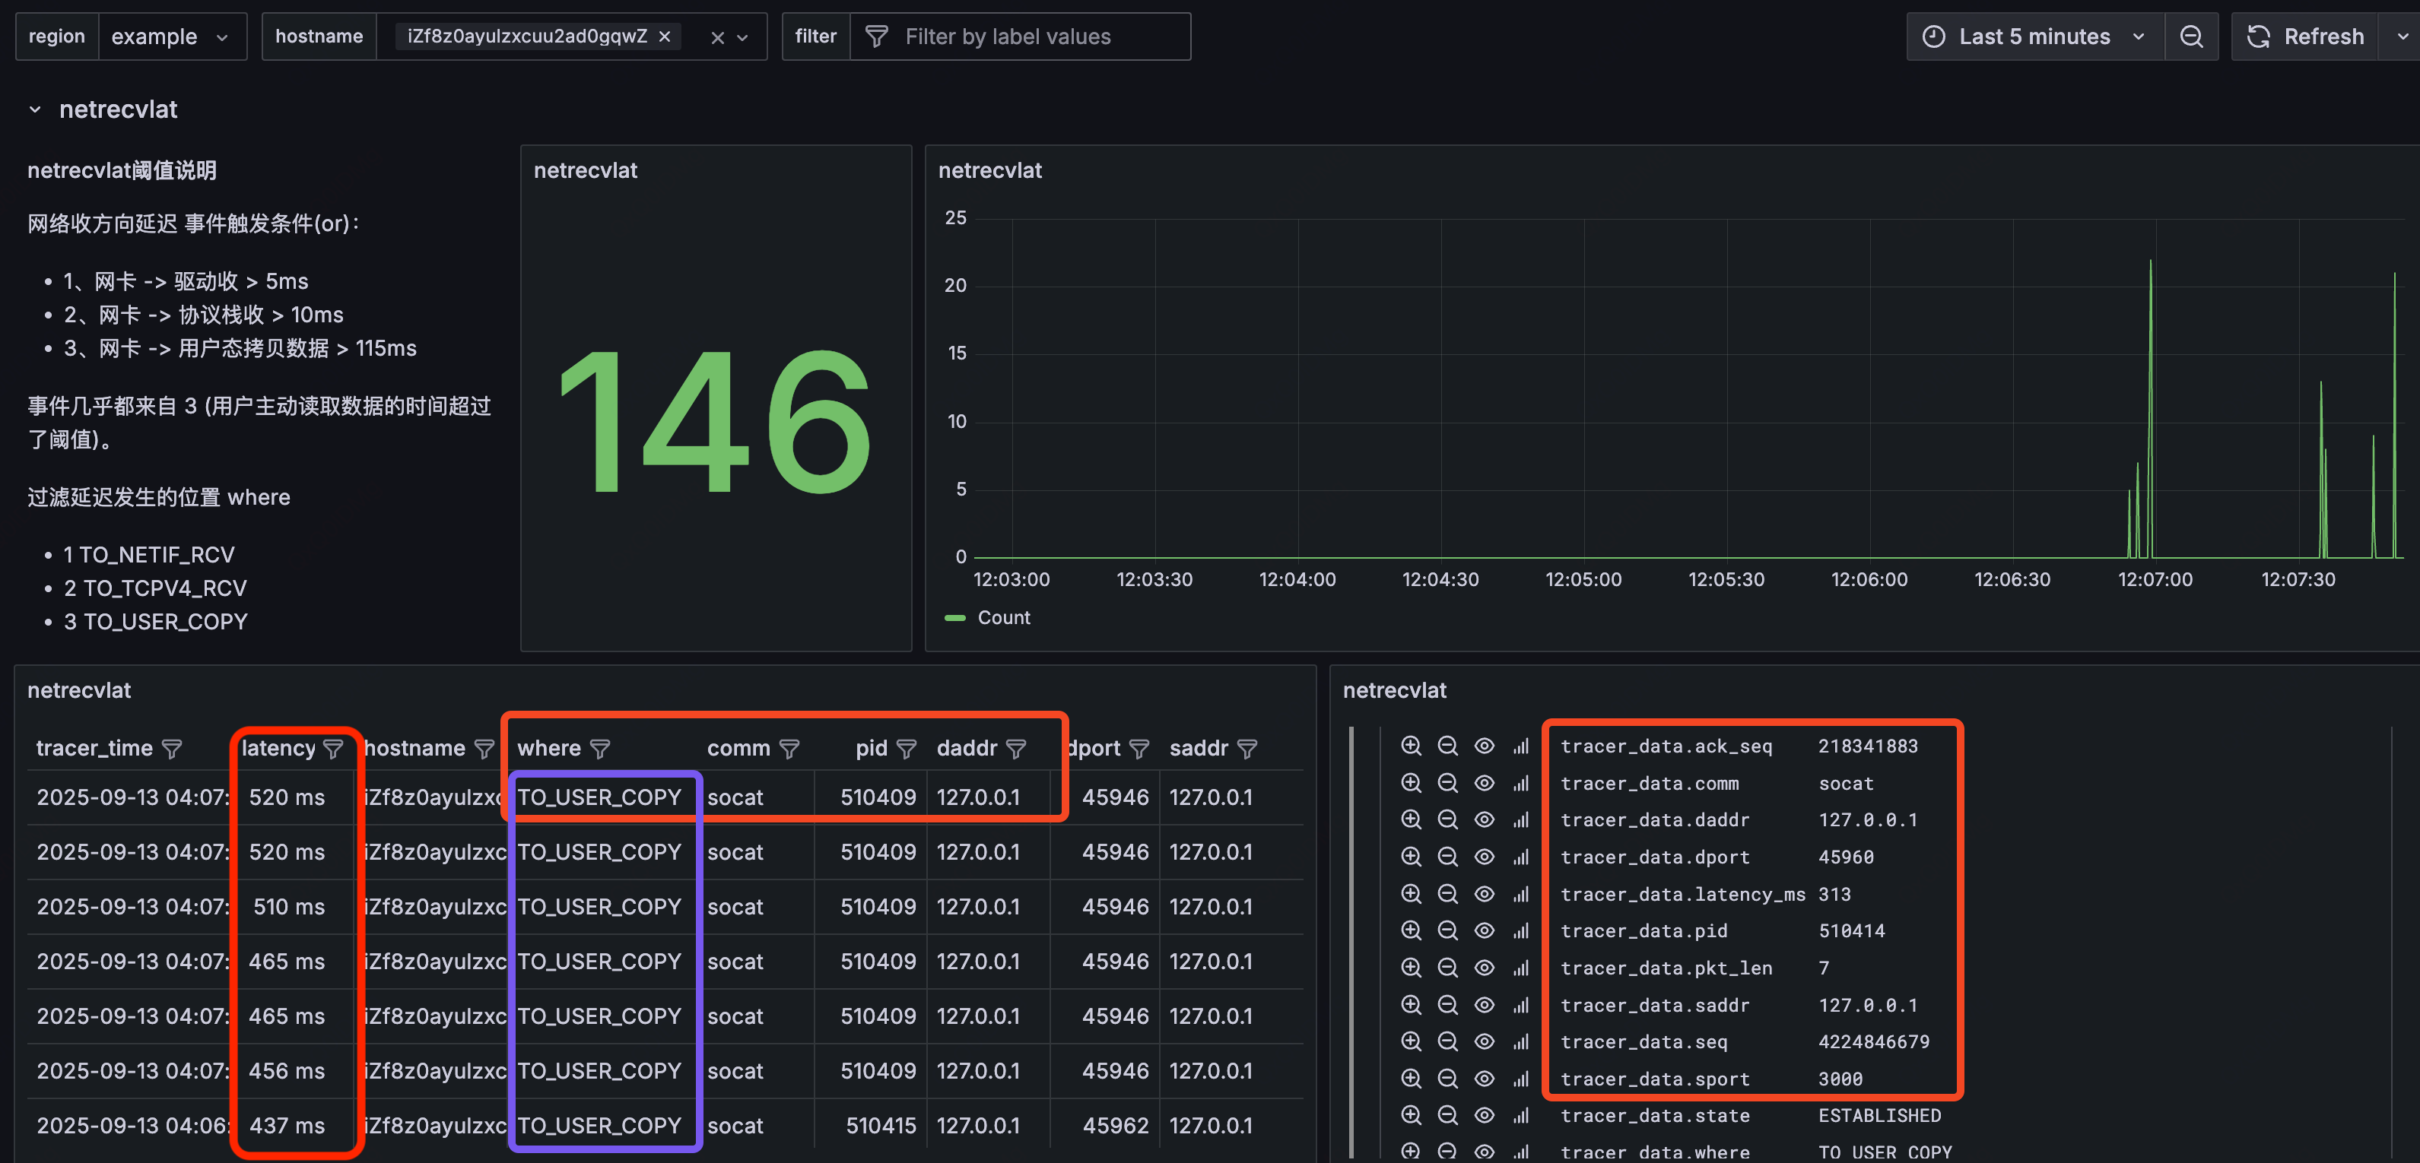Viewport: 2420px width, 1163px height.
Task: Toggle eye visibility for tracer_data.latency_ms field
Action: [x=1485, y=894]
